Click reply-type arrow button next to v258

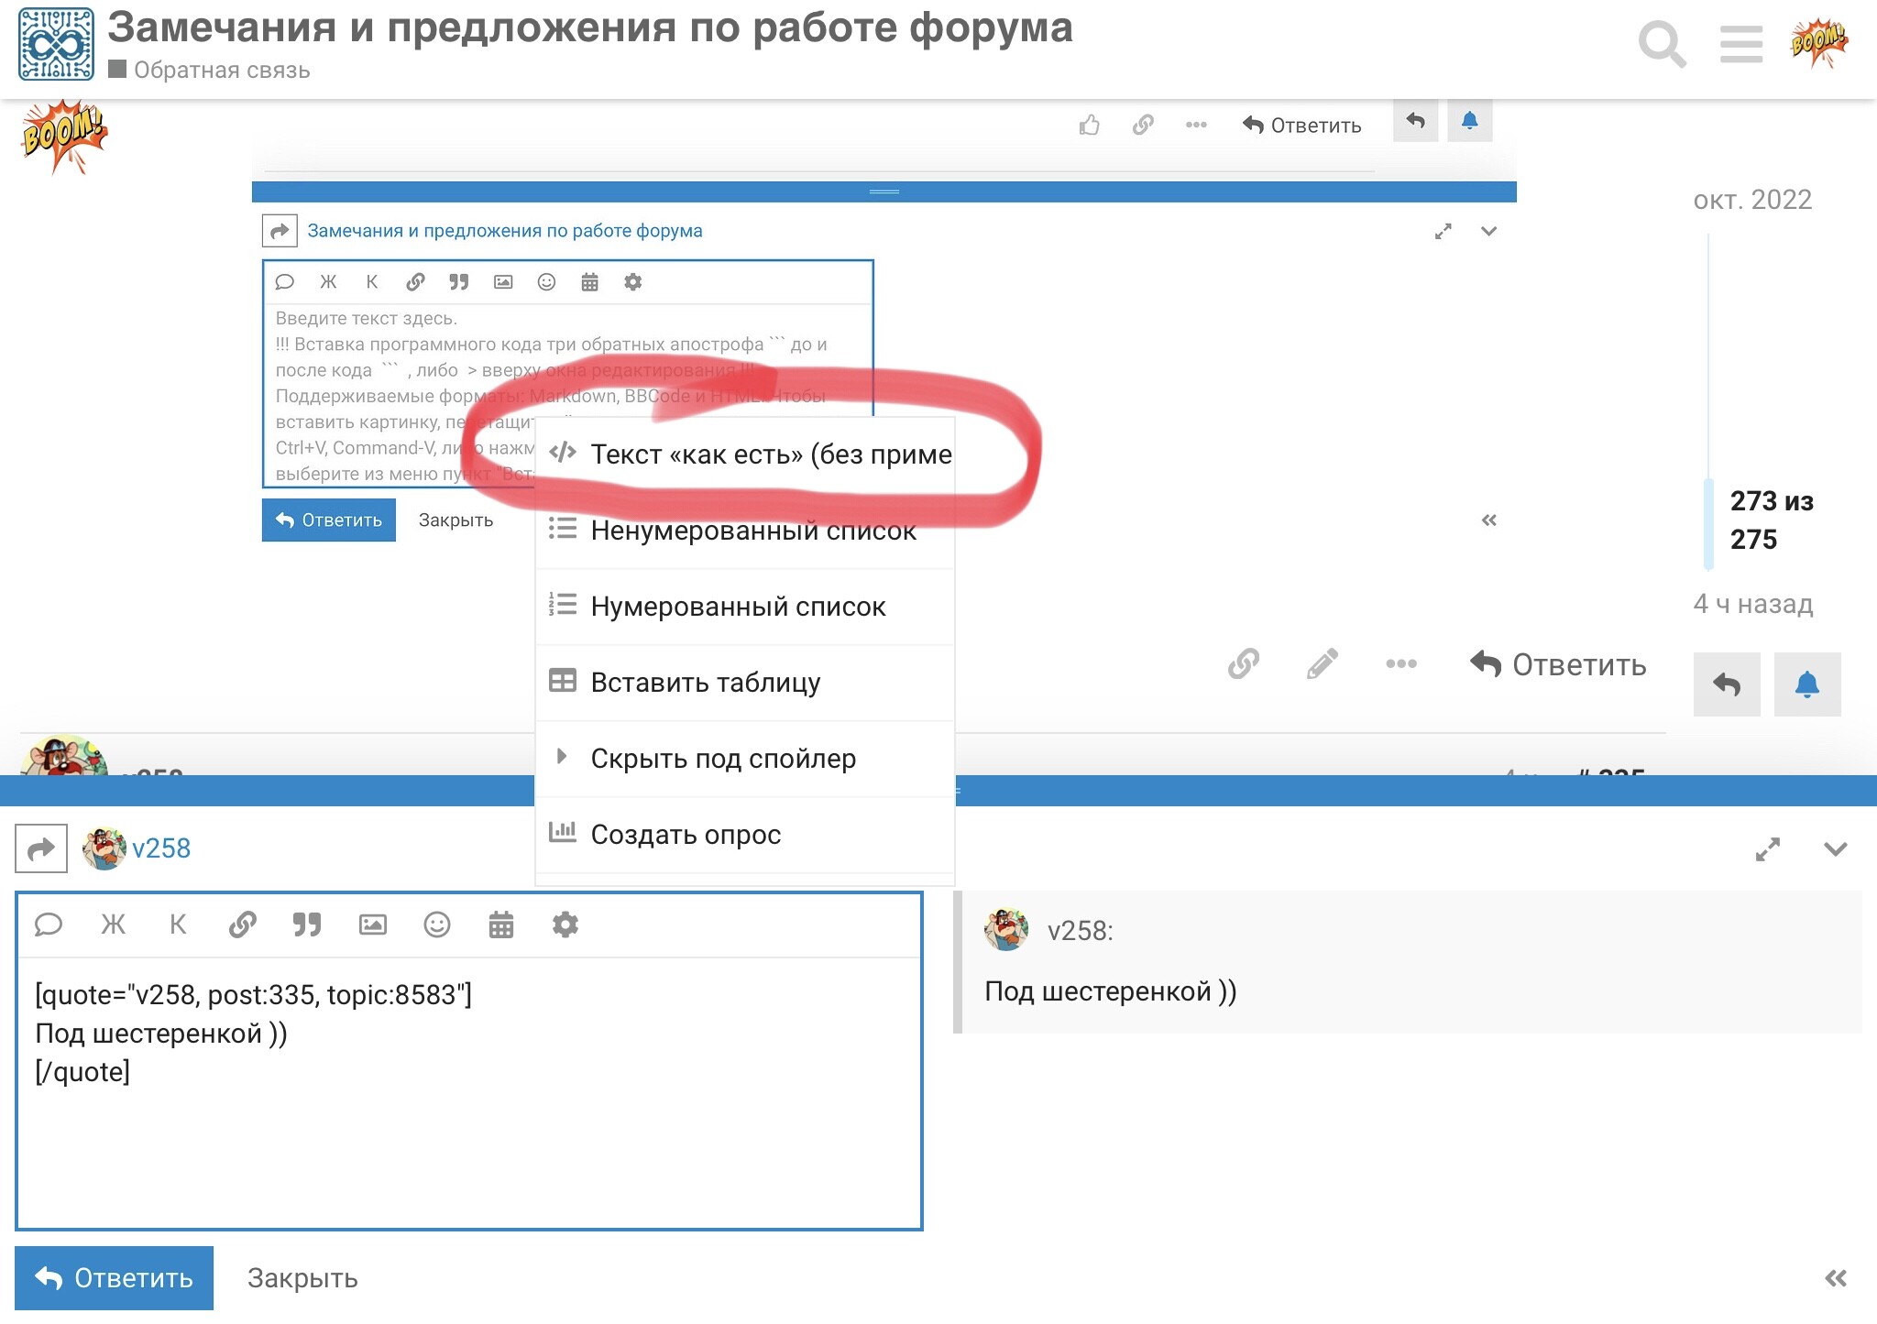click(41, 849)
